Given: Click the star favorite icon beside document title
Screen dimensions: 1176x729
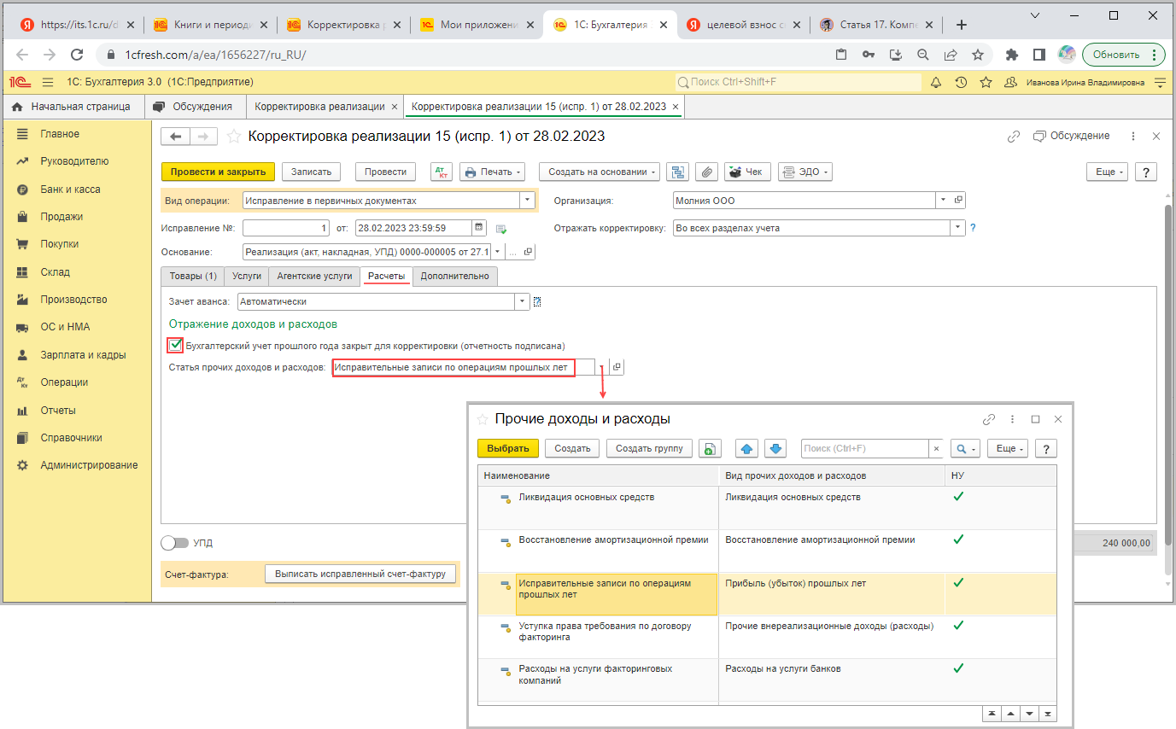Looking at the screenshot, I should (234, 137).
